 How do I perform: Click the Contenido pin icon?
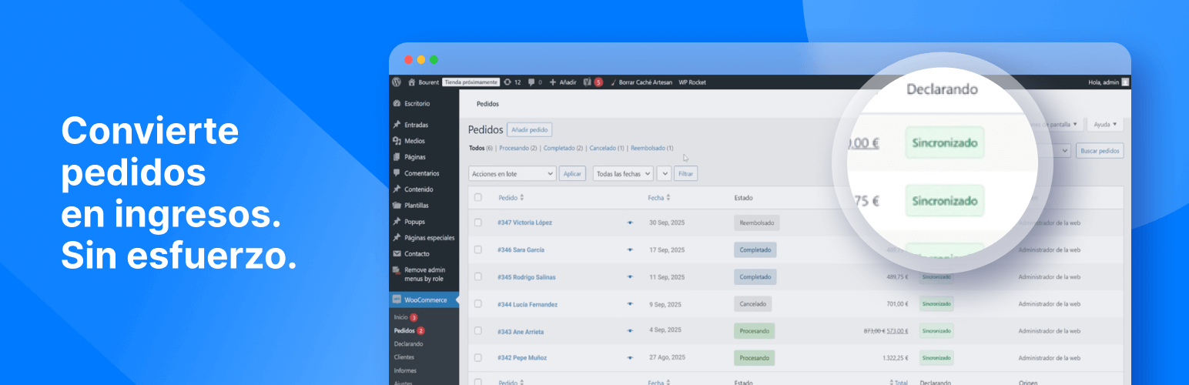[x=397, y=189]
